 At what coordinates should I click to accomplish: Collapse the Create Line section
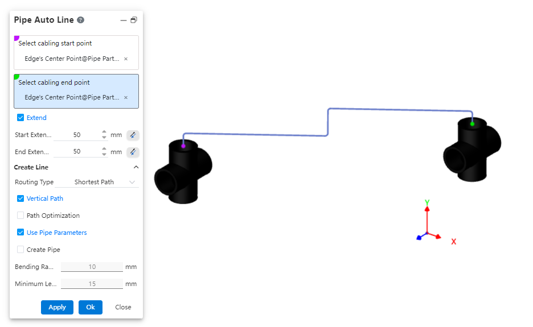136,167
